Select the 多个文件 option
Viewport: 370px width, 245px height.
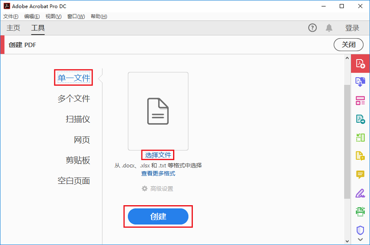[74, 98]
